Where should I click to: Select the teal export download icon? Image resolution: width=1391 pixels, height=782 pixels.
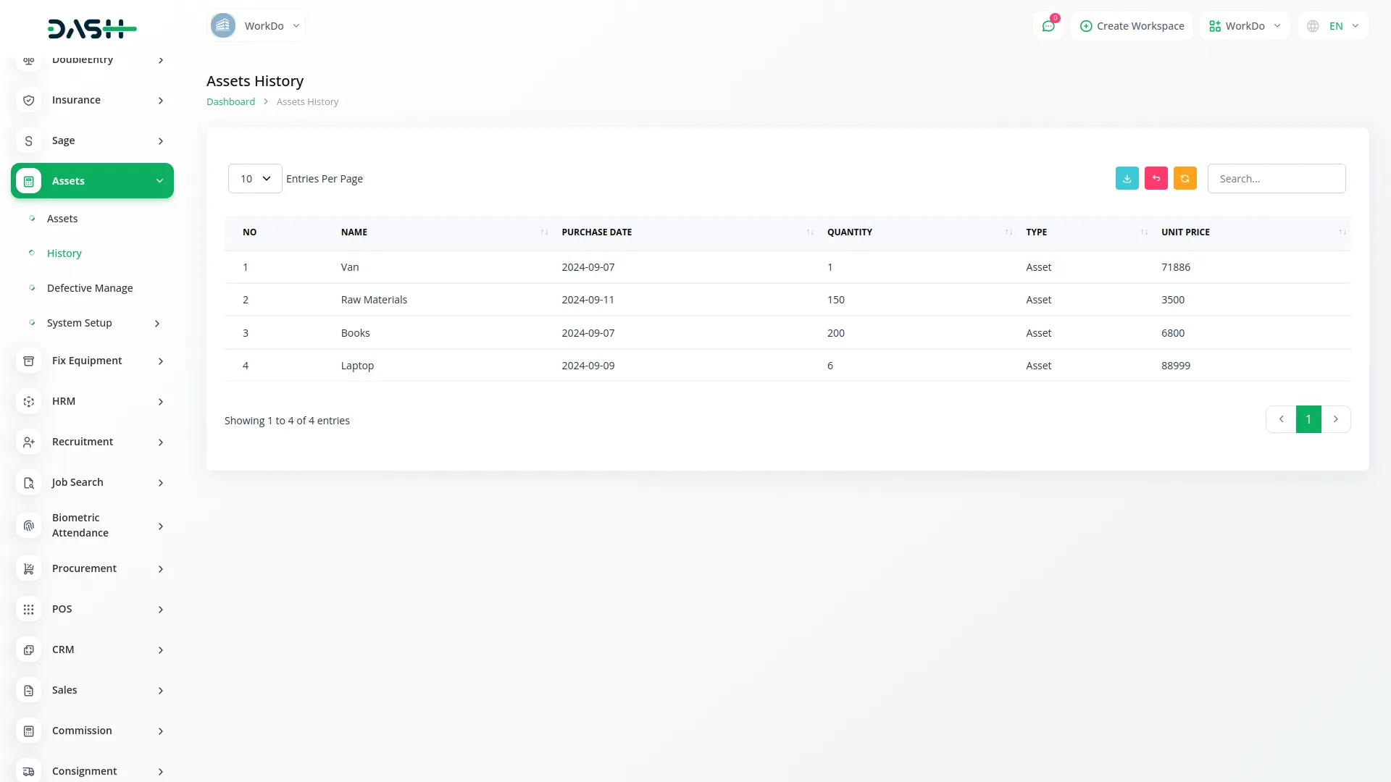click(1127, 178)
